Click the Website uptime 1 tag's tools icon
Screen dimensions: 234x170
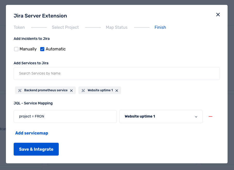coord(83,91)
